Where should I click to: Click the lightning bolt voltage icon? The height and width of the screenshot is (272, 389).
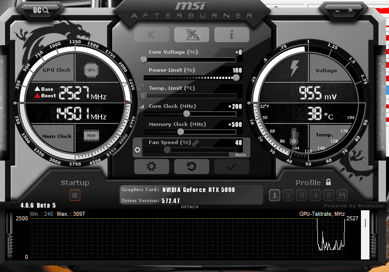(294, 68)
